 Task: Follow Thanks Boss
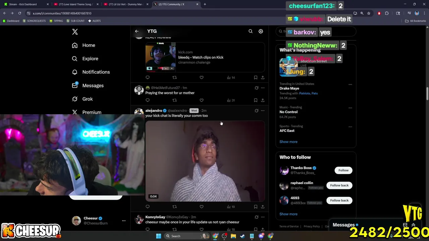coord(343,170)
